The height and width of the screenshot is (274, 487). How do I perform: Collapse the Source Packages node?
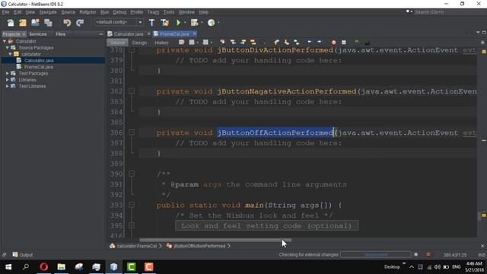8,47
